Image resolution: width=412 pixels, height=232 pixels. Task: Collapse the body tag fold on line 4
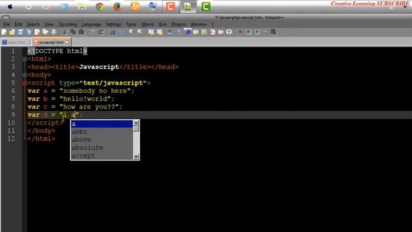coord(24,75)
